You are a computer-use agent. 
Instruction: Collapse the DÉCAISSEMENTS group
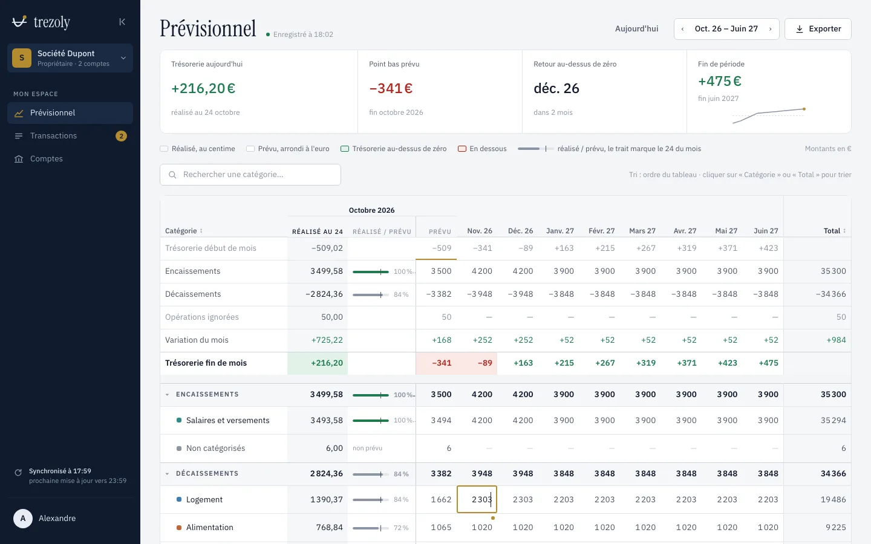click(x=168, y=474)
